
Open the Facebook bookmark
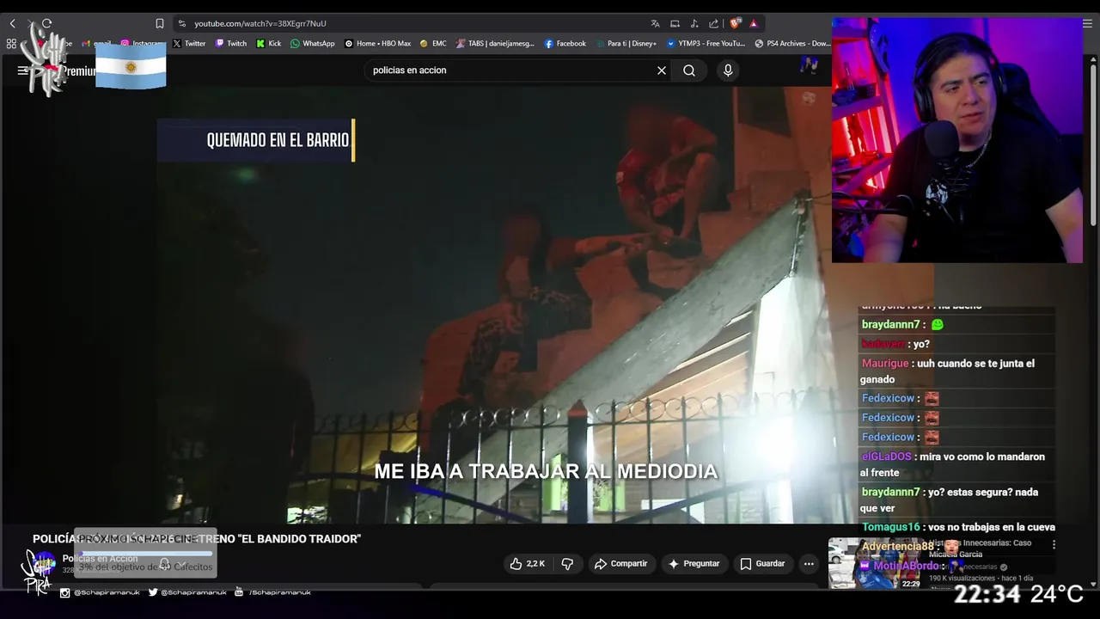pyautogui.click(x=565, y=43)
